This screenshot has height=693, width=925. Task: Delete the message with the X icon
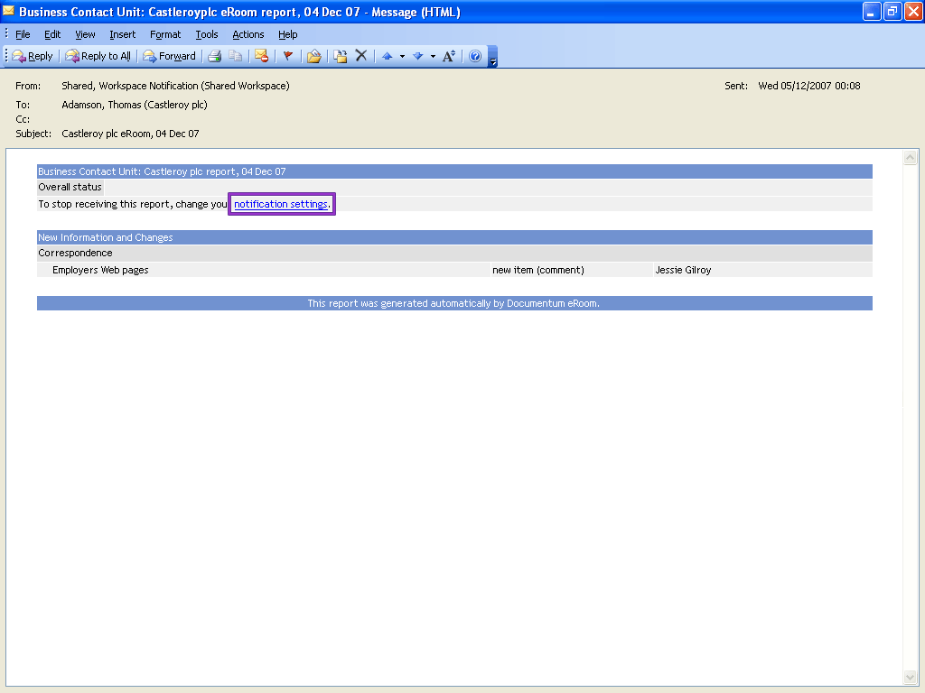[361, 56]
